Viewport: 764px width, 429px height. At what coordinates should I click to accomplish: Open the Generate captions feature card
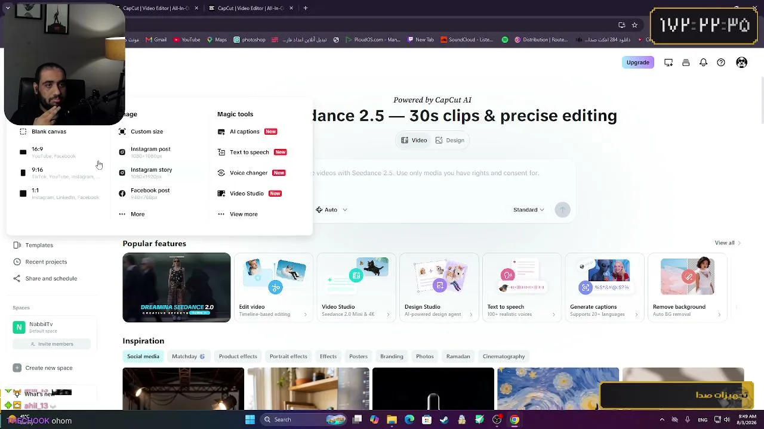tap(605, 288)
